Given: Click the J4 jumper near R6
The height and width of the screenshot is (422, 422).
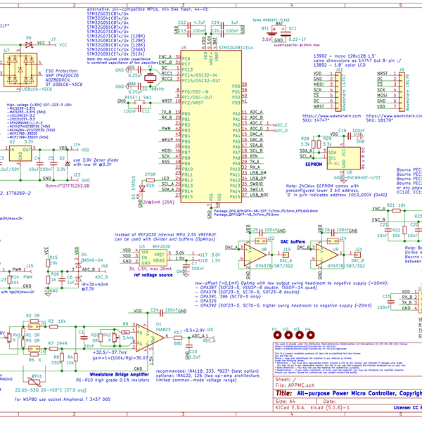Looking at the screenshot, I should coord(34,349).
